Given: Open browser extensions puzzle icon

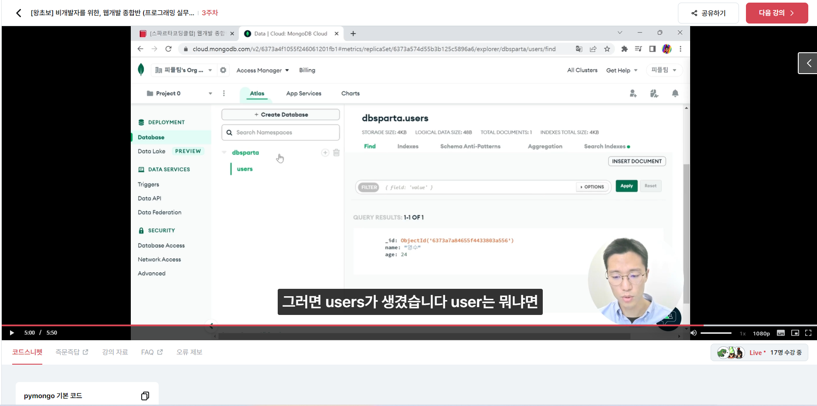Looking at the screenshot, I should pos(624,49).
